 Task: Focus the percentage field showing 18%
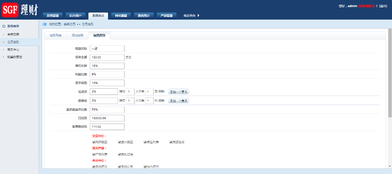coord(107,66)
